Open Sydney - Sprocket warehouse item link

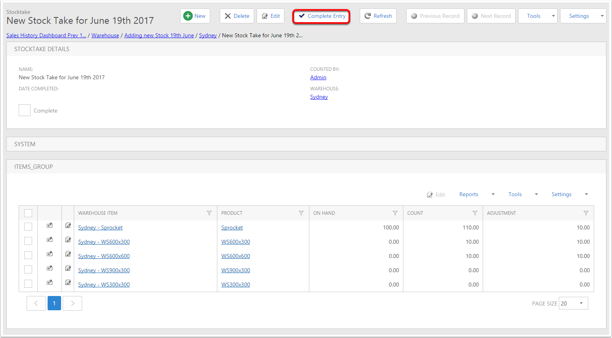[x=100, y=227]
